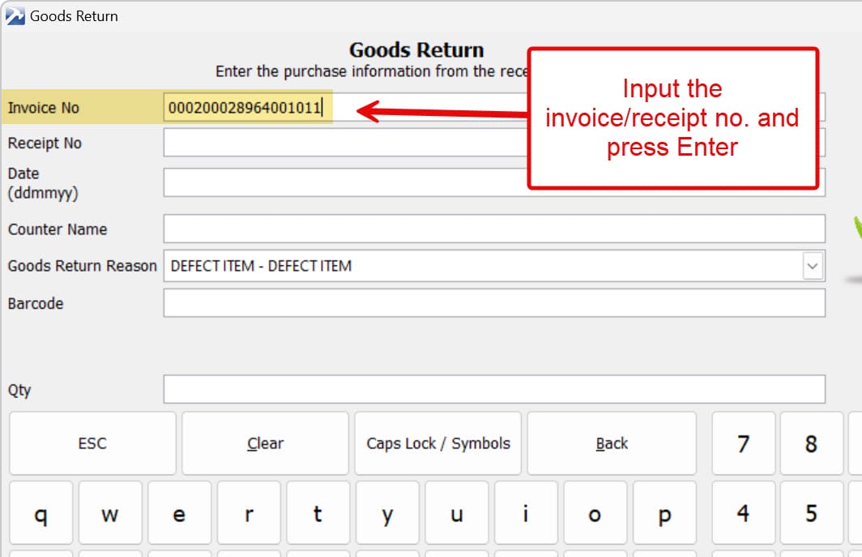Click the Goods Return app icon in title bar

click(15, 15)
